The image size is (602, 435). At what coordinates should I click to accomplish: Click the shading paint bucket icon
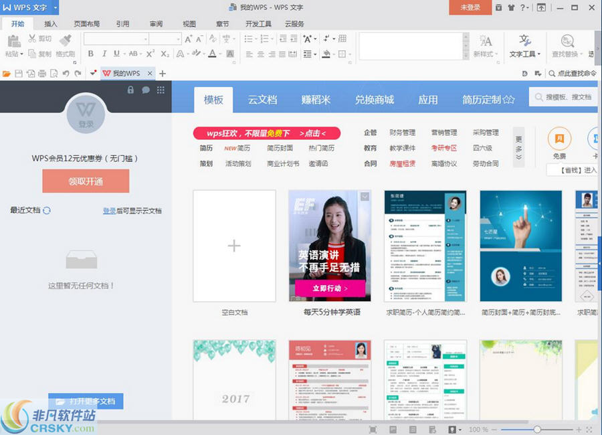[326, 54]
